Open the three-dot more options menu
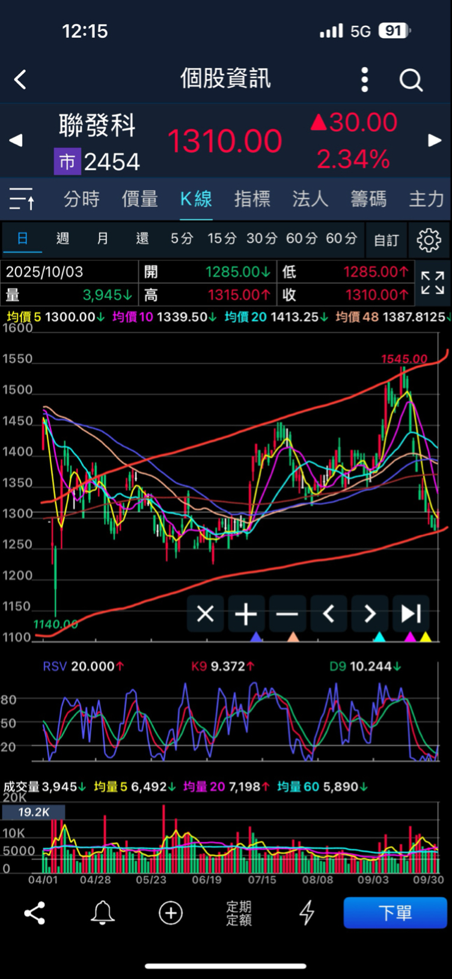The width and height of the screenshot is (452, 979). click(364, 79)
